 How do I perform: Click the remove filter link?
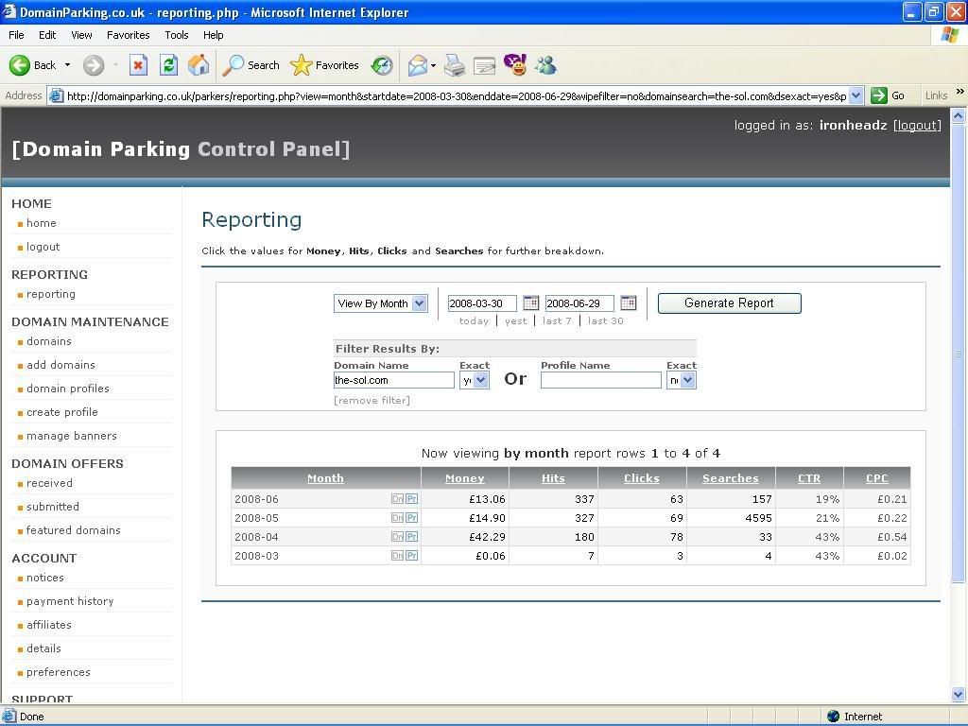(372, 401)
